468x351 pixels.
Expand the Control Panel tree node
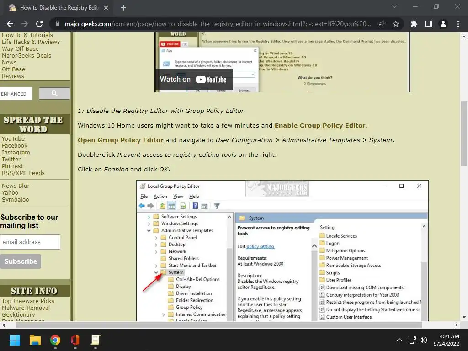(x=156, y=238)
